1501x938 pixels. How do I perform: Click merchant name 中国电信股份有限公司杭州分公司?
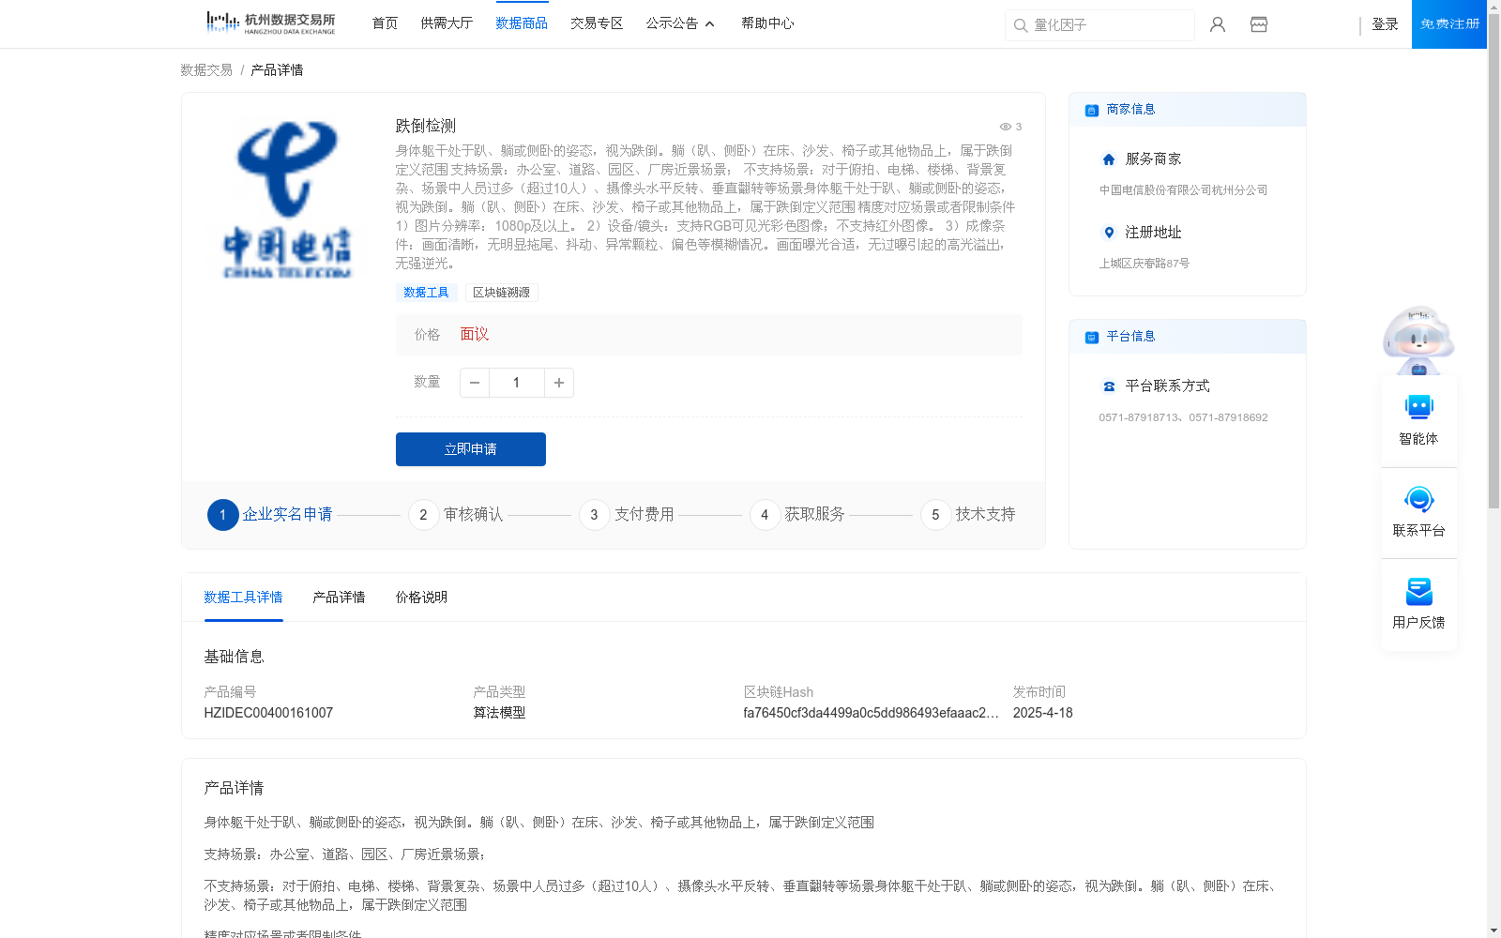coord(1183,190)
